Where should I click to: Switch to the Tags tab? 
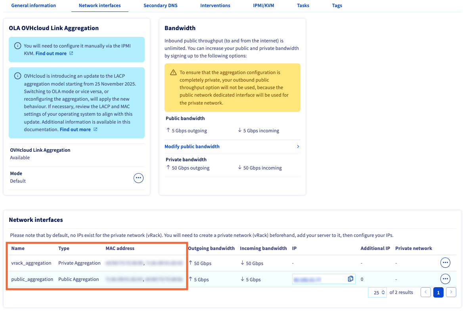point(337,5)
